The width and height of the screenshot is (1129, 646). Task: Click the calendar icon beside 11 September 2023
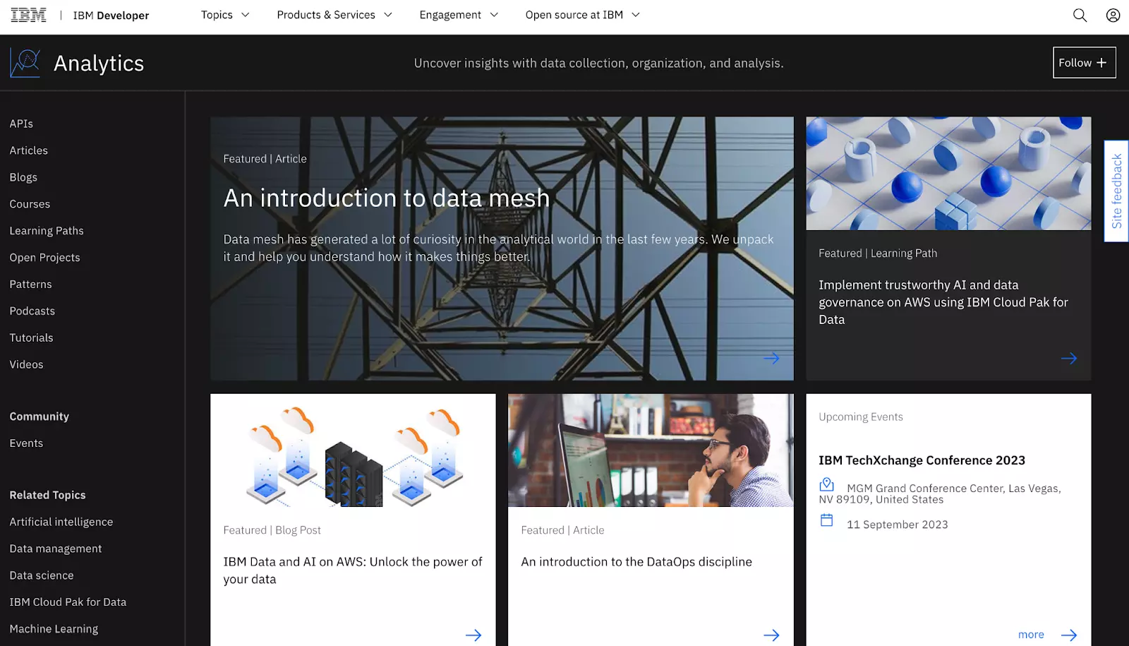click(826, 520)
